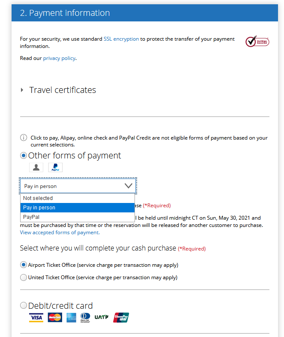Choose the United Ticket Office option
The height and width of the screenshot is (337, 284).
point(24,277)
